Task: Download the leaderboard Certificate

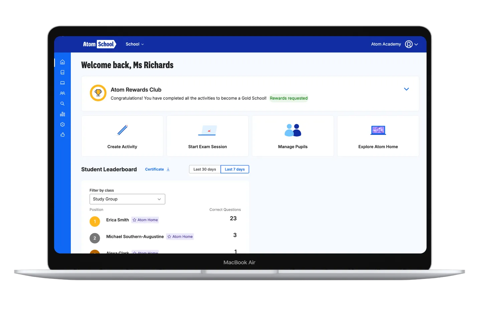Action: click(x=157, y=169)
